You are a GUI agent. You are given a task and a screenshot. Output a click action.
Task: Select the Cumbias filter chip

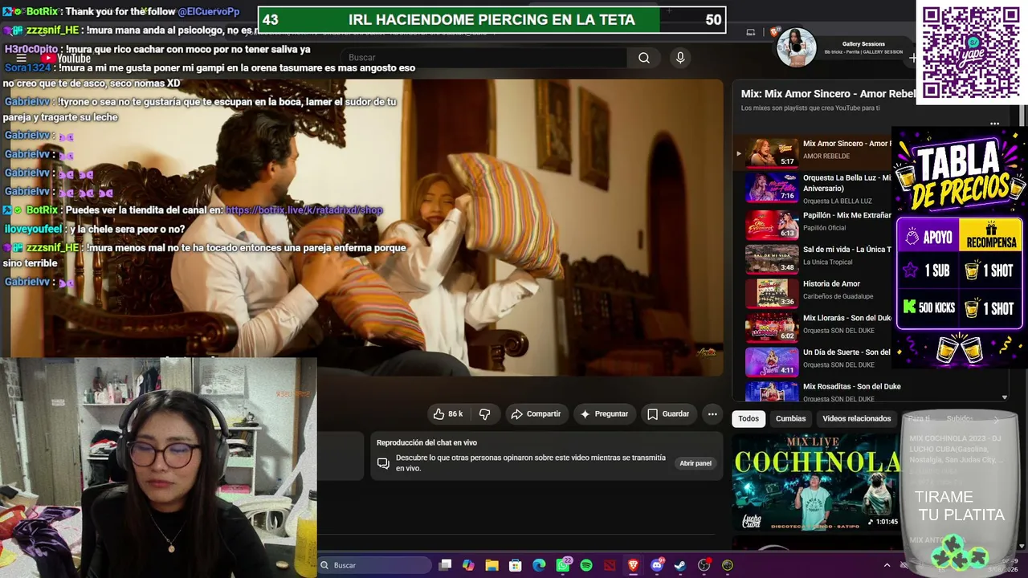click(x=790, y=418)
